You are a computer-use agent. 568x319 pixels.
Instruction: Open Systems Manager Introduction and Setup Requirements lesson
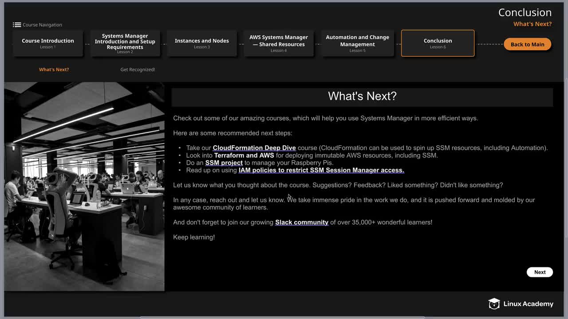(125, 43)
